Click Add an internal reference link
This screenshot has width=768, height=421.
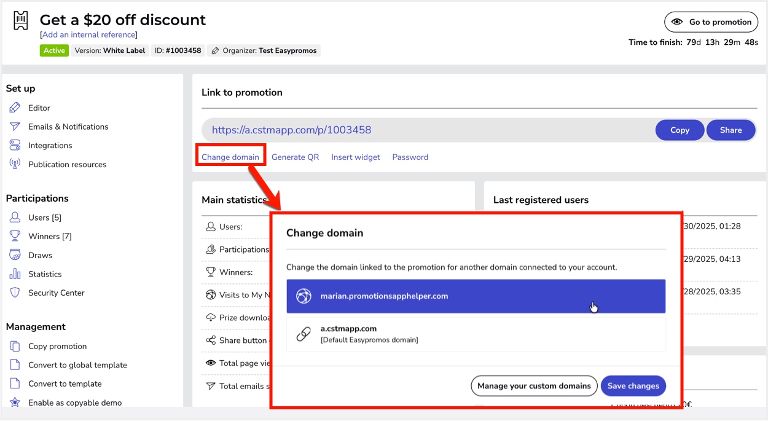pos(88,35)
